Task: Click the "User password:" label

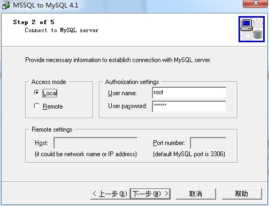Action: (x=127, y=106)
